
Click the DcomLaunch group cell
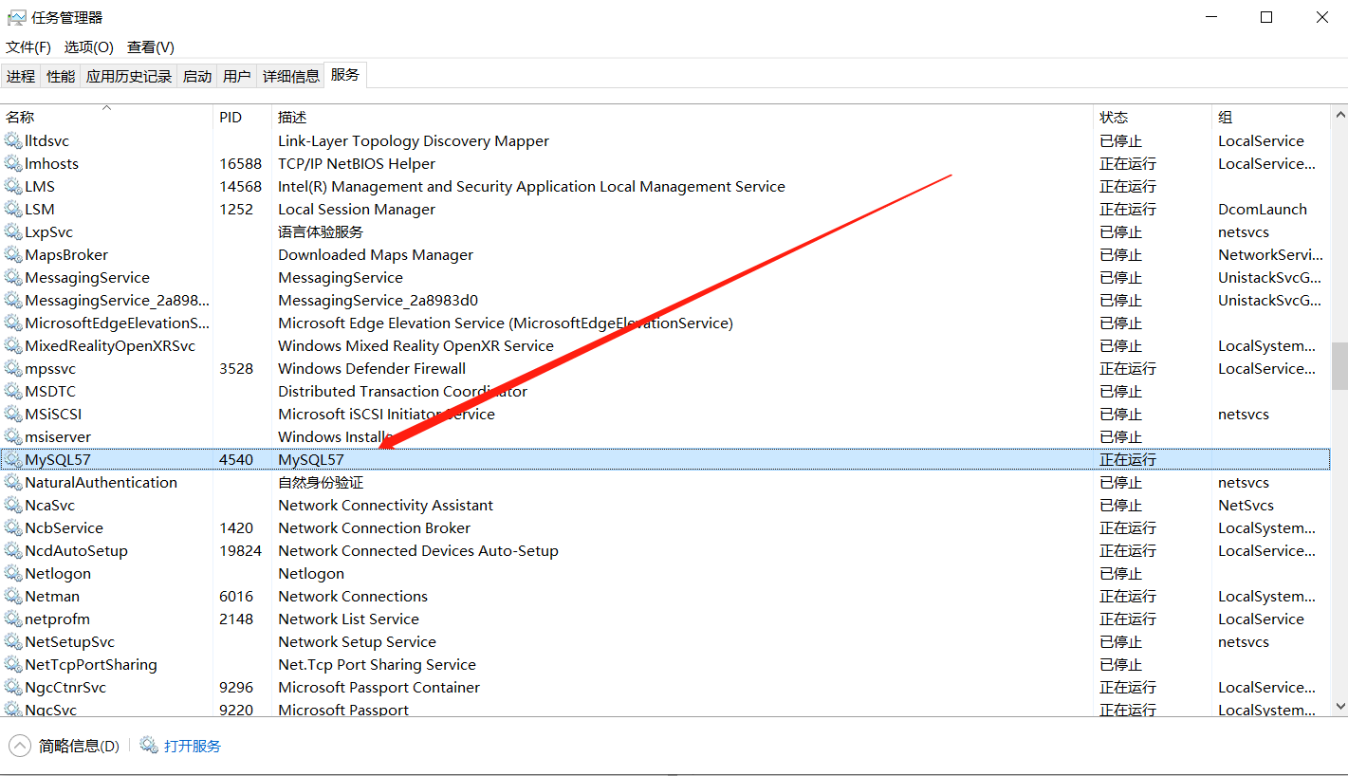coord(1263,209)
